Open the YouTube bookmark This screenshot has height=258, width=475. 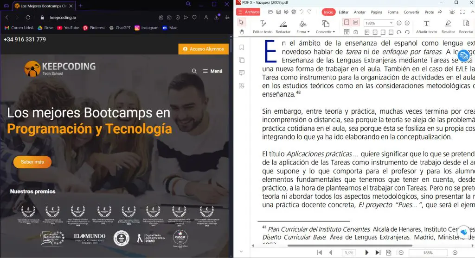pos(68,28)
